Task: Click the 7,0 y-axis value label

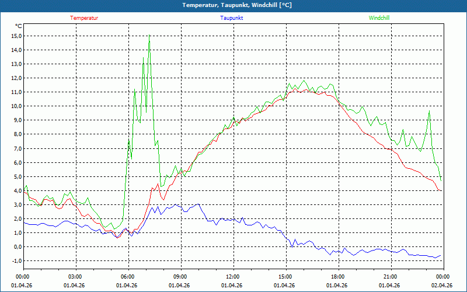Action: [x=18, y=148]
